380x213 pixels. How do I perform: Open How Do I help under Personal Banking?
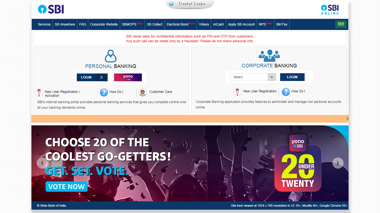(104, 92)
